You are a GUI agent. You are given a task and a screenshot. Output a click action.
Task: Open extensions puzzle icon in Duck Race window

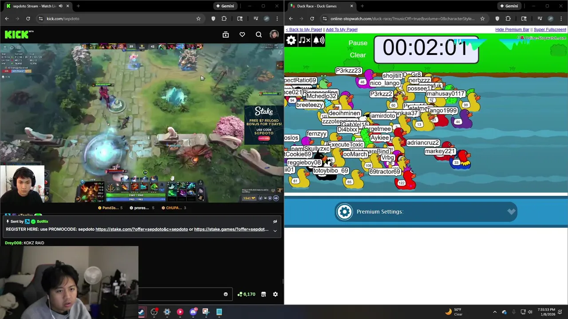pyautogui.click(x=508, y=19)
